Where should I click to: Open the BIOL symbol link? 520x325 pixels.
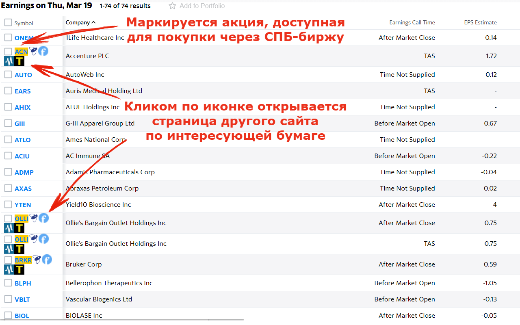click(22, 316)
